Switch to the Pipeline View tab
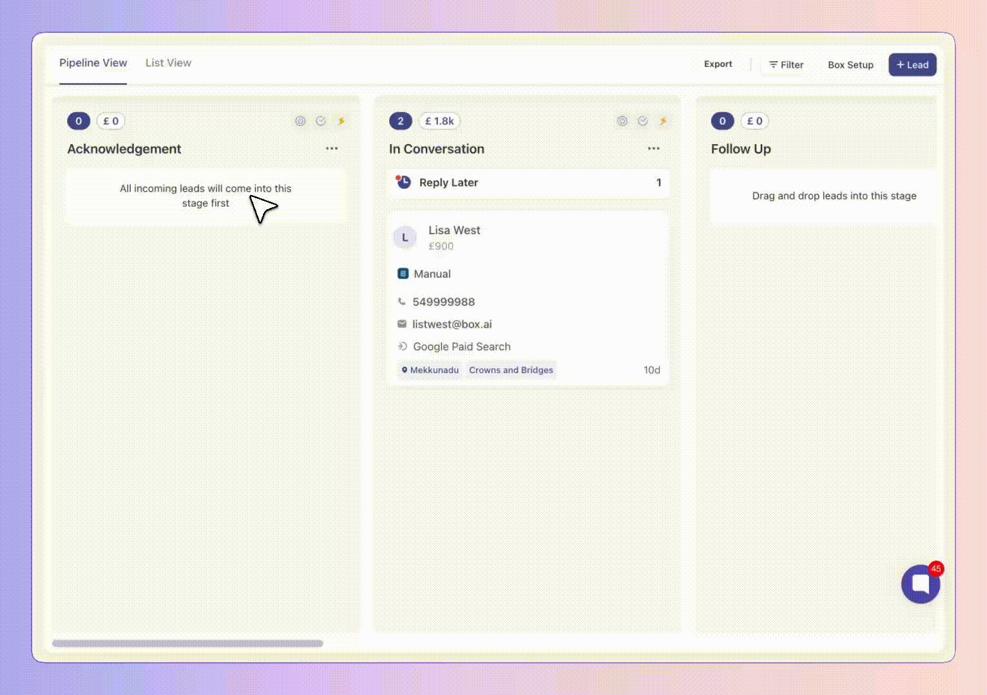 tap(93, 63)
